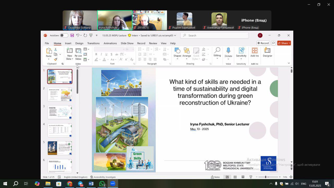The width and height of the screenshot is (334, 188).
Task: Open the Add-ins icon
Action: [x=254, y=50]
